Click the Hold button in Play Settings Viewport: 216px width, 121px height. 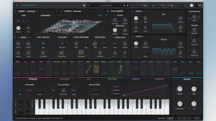click(x=53, y=91)
